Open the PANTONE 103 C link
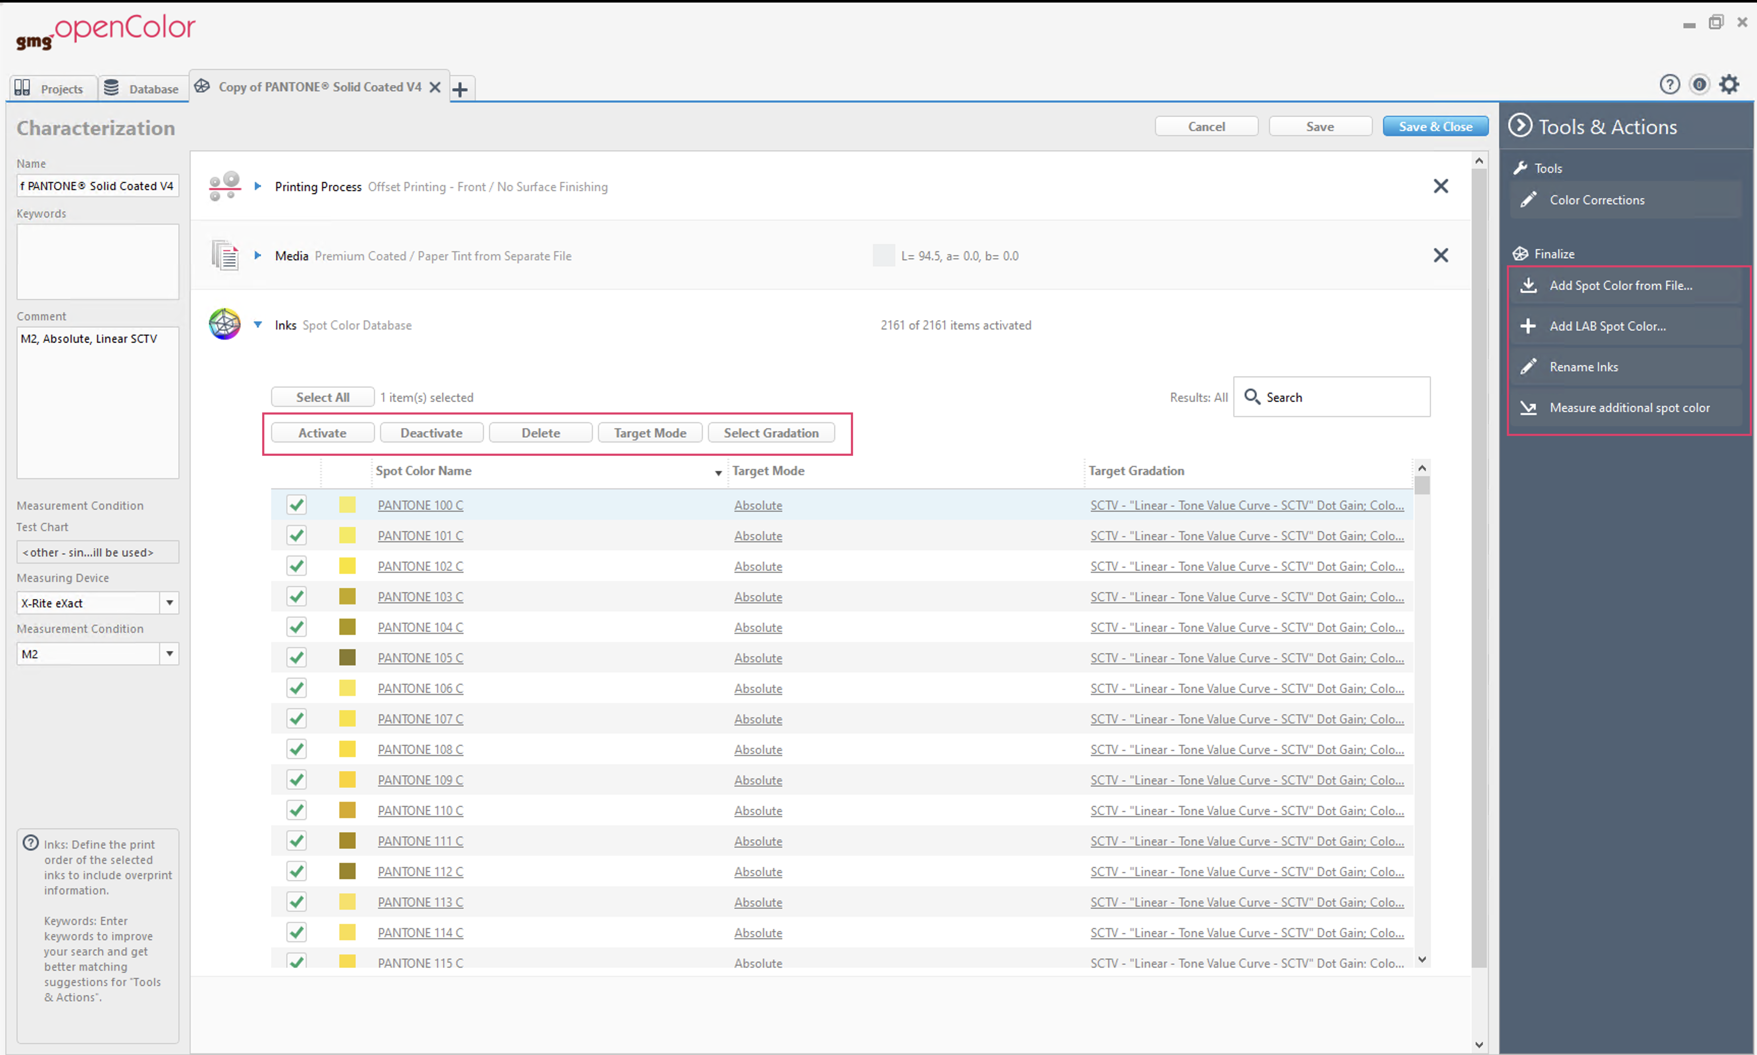Image resolution: width=1757 pixels, height=1055 pixels. pos(420,597)
